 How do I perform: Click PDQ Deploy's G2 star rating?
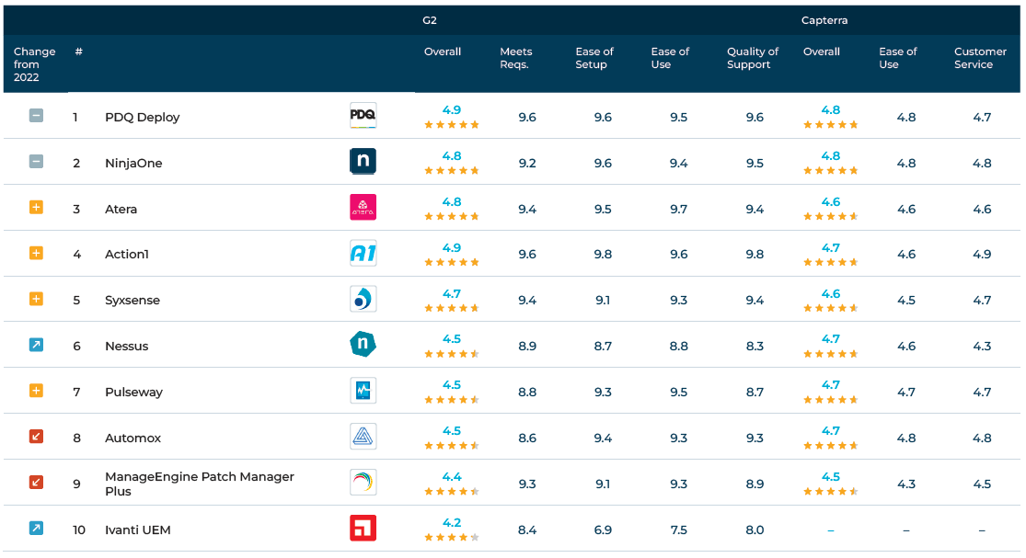(452, 125)
